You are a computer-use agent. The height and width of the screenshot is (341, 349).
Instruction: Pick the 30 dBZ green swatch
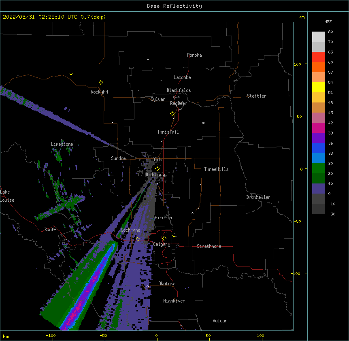[318, 168]
